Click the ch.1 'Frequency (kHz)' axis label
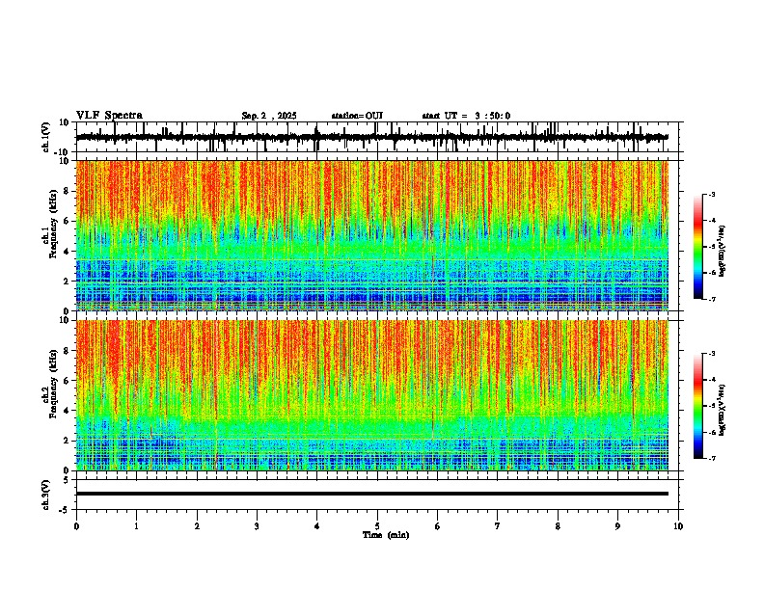The width and height of the screenshot is (764, 590). click(53, 225)
